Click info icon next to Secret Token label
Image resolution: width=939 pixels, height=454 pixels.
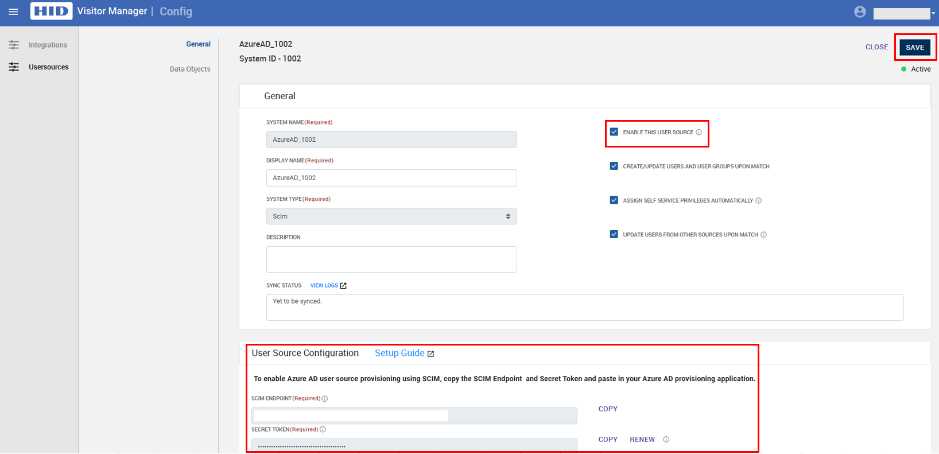pyautogui.click(x=323, y=429)
